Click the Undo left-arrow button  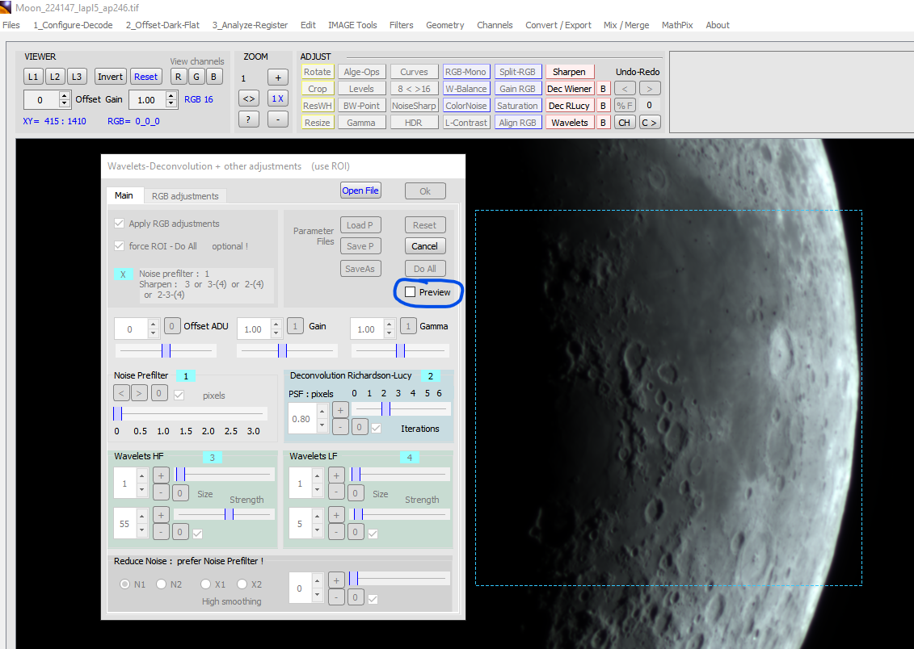(x=625, y=89)
